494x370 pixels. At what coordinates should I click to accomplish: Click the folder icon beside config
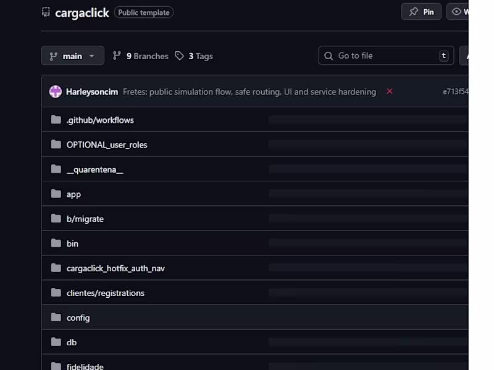(56, 317)
